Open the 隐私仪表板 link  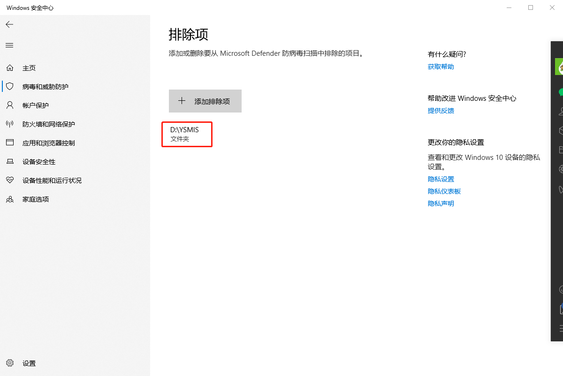coord(444,191)
